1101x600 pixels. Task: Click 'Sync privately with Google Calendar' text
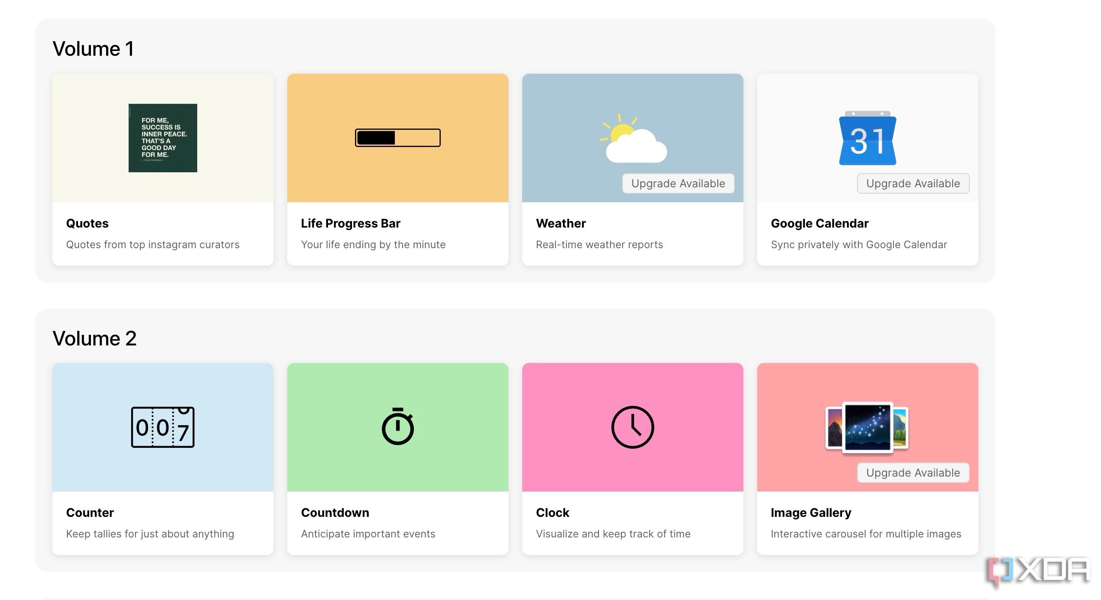(x=859, y=245)
